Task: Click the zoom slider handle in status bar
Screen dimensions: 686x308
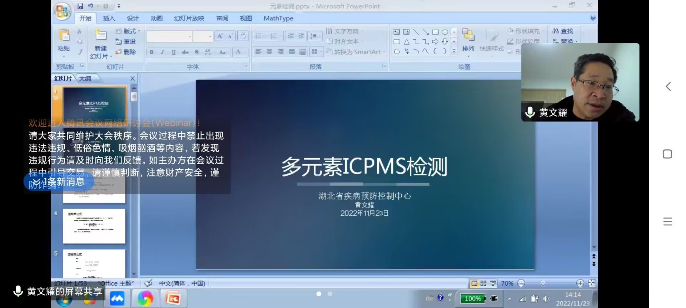Action: point(543,283)
